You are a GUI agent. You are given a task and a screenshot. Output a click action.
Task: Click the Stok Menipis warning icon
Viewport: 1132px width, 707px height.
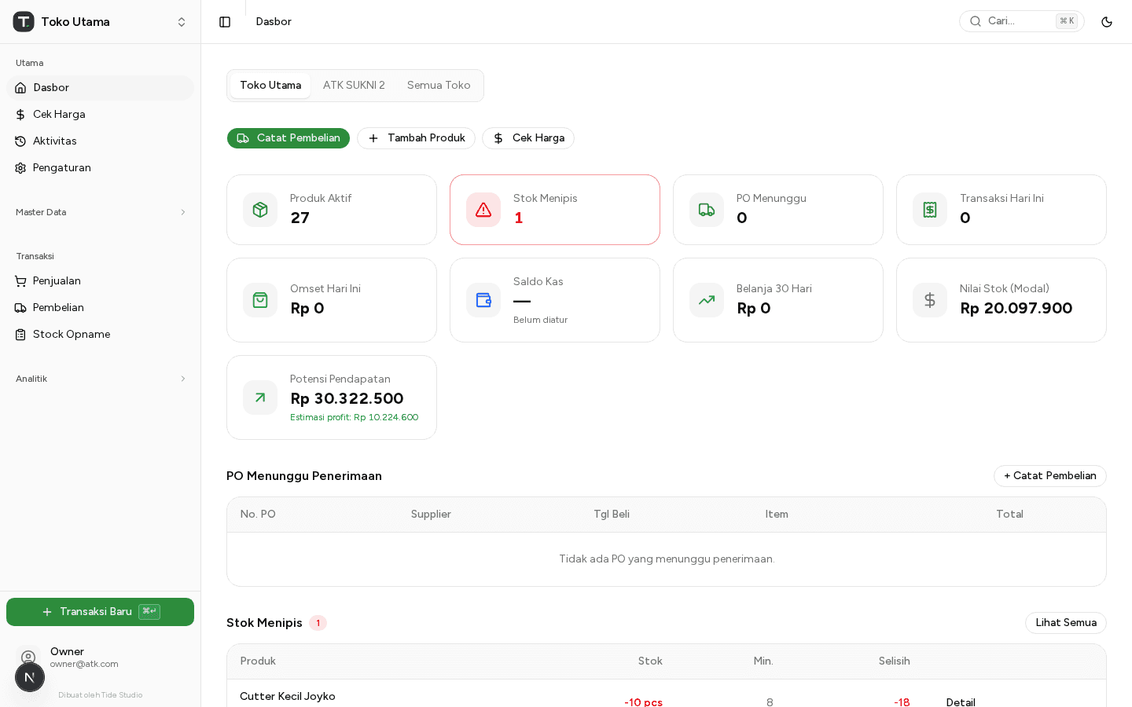[483, 210]
